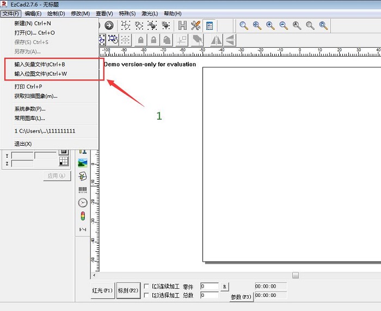The height and width of the screenshot is (311, 381).
Task: Click the clock timer tool icon
Action: 83,202
